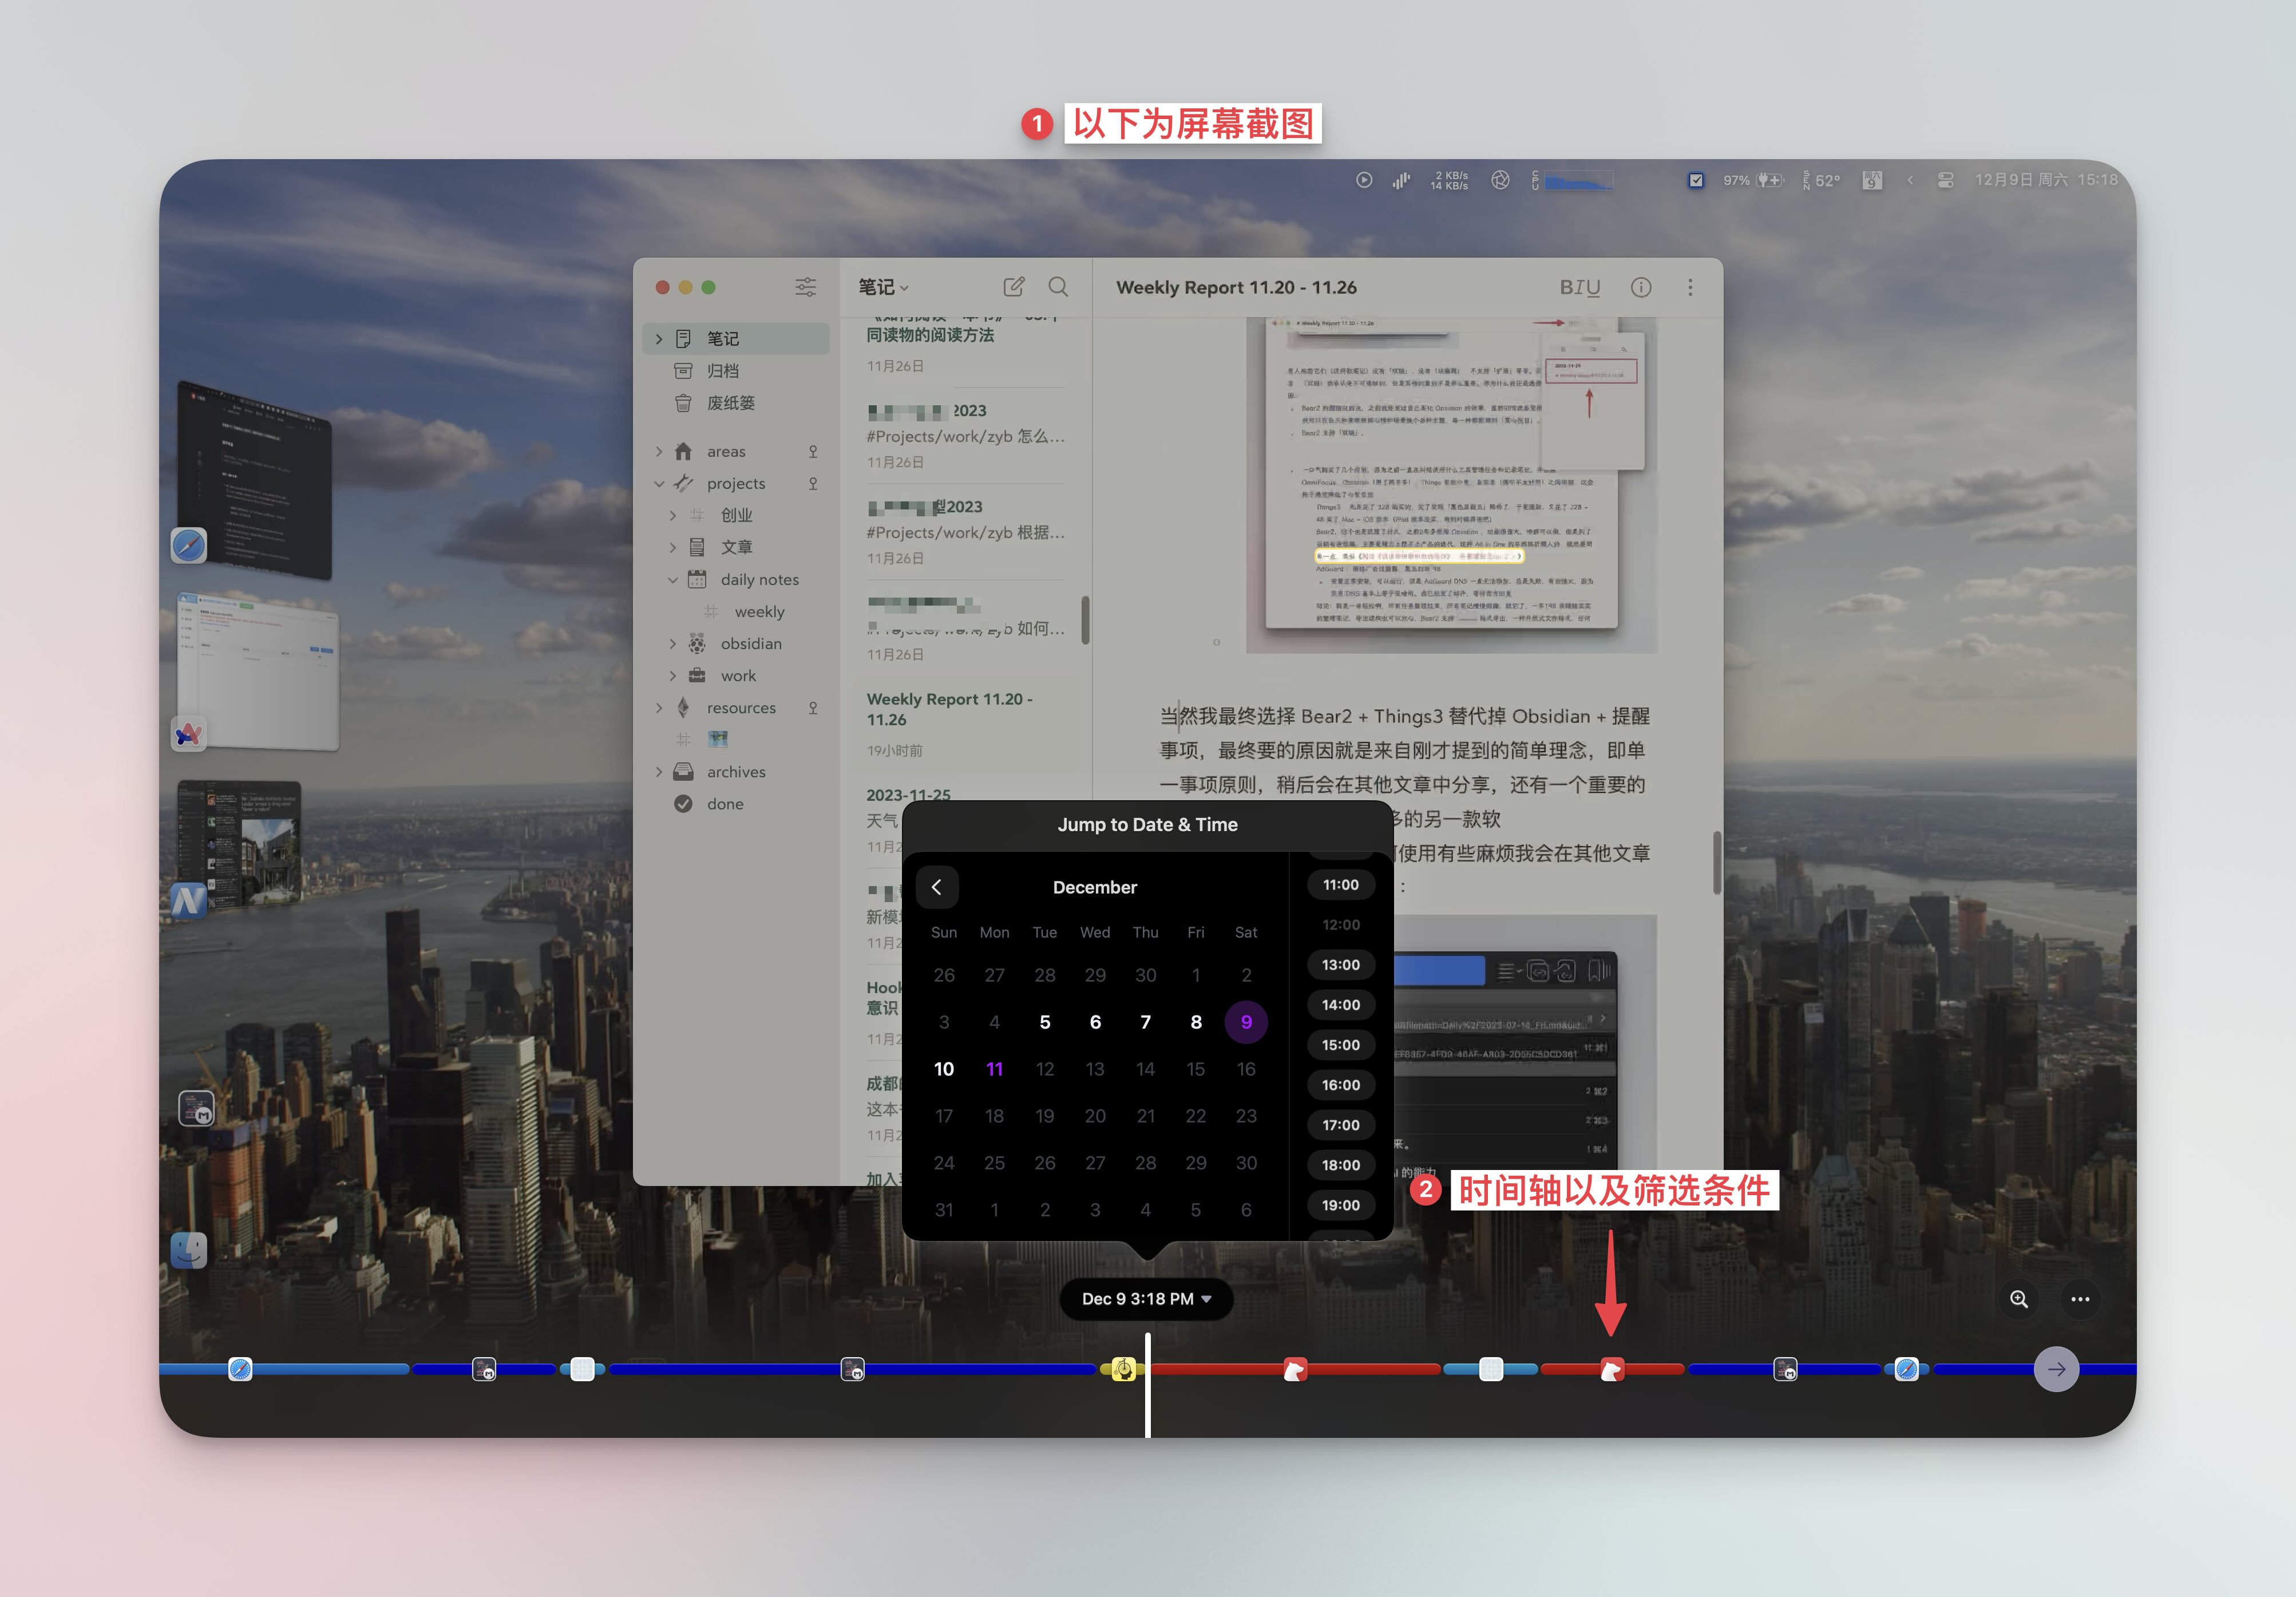Collapse the daily notes tag
The width and height of the screenshot is (2296, 1597).
[x=672, y=579]
